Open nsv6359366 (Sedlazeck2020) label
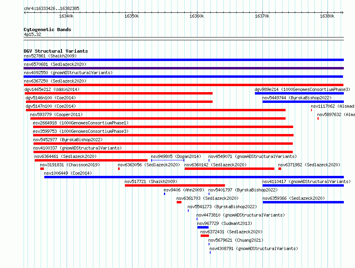 click(294, 198)
